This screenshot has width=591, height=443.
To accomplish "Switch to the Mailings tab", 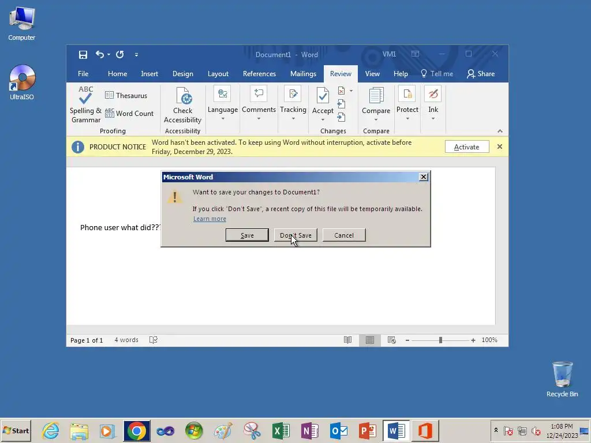I will (x=303, y=74).
